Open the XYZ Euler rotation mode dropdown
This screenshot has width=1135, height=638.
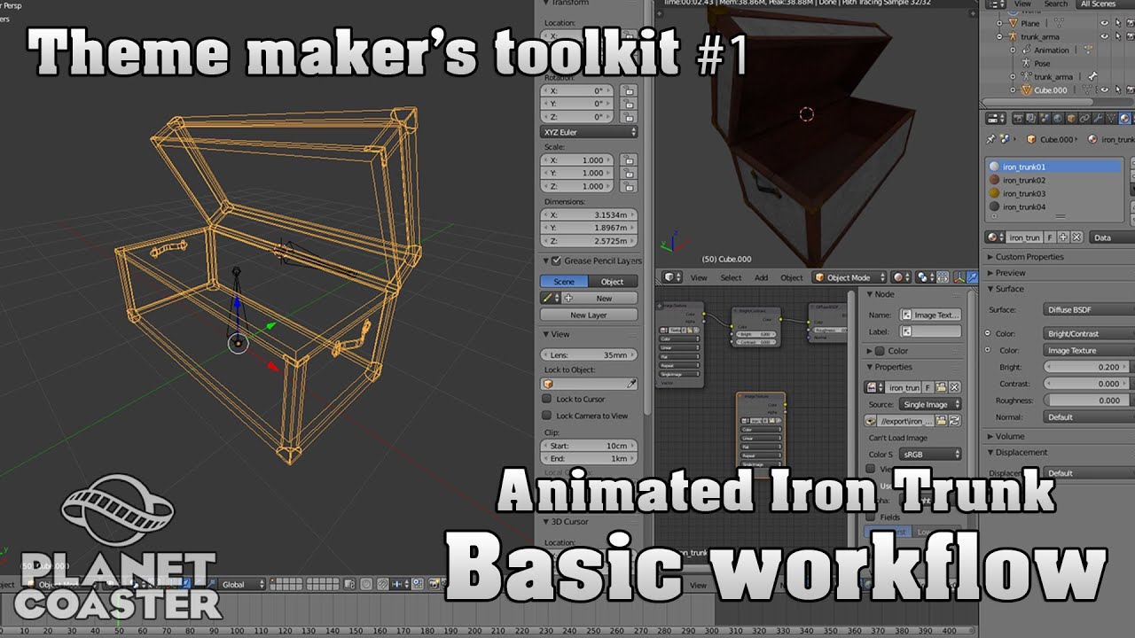pos(589,132)
